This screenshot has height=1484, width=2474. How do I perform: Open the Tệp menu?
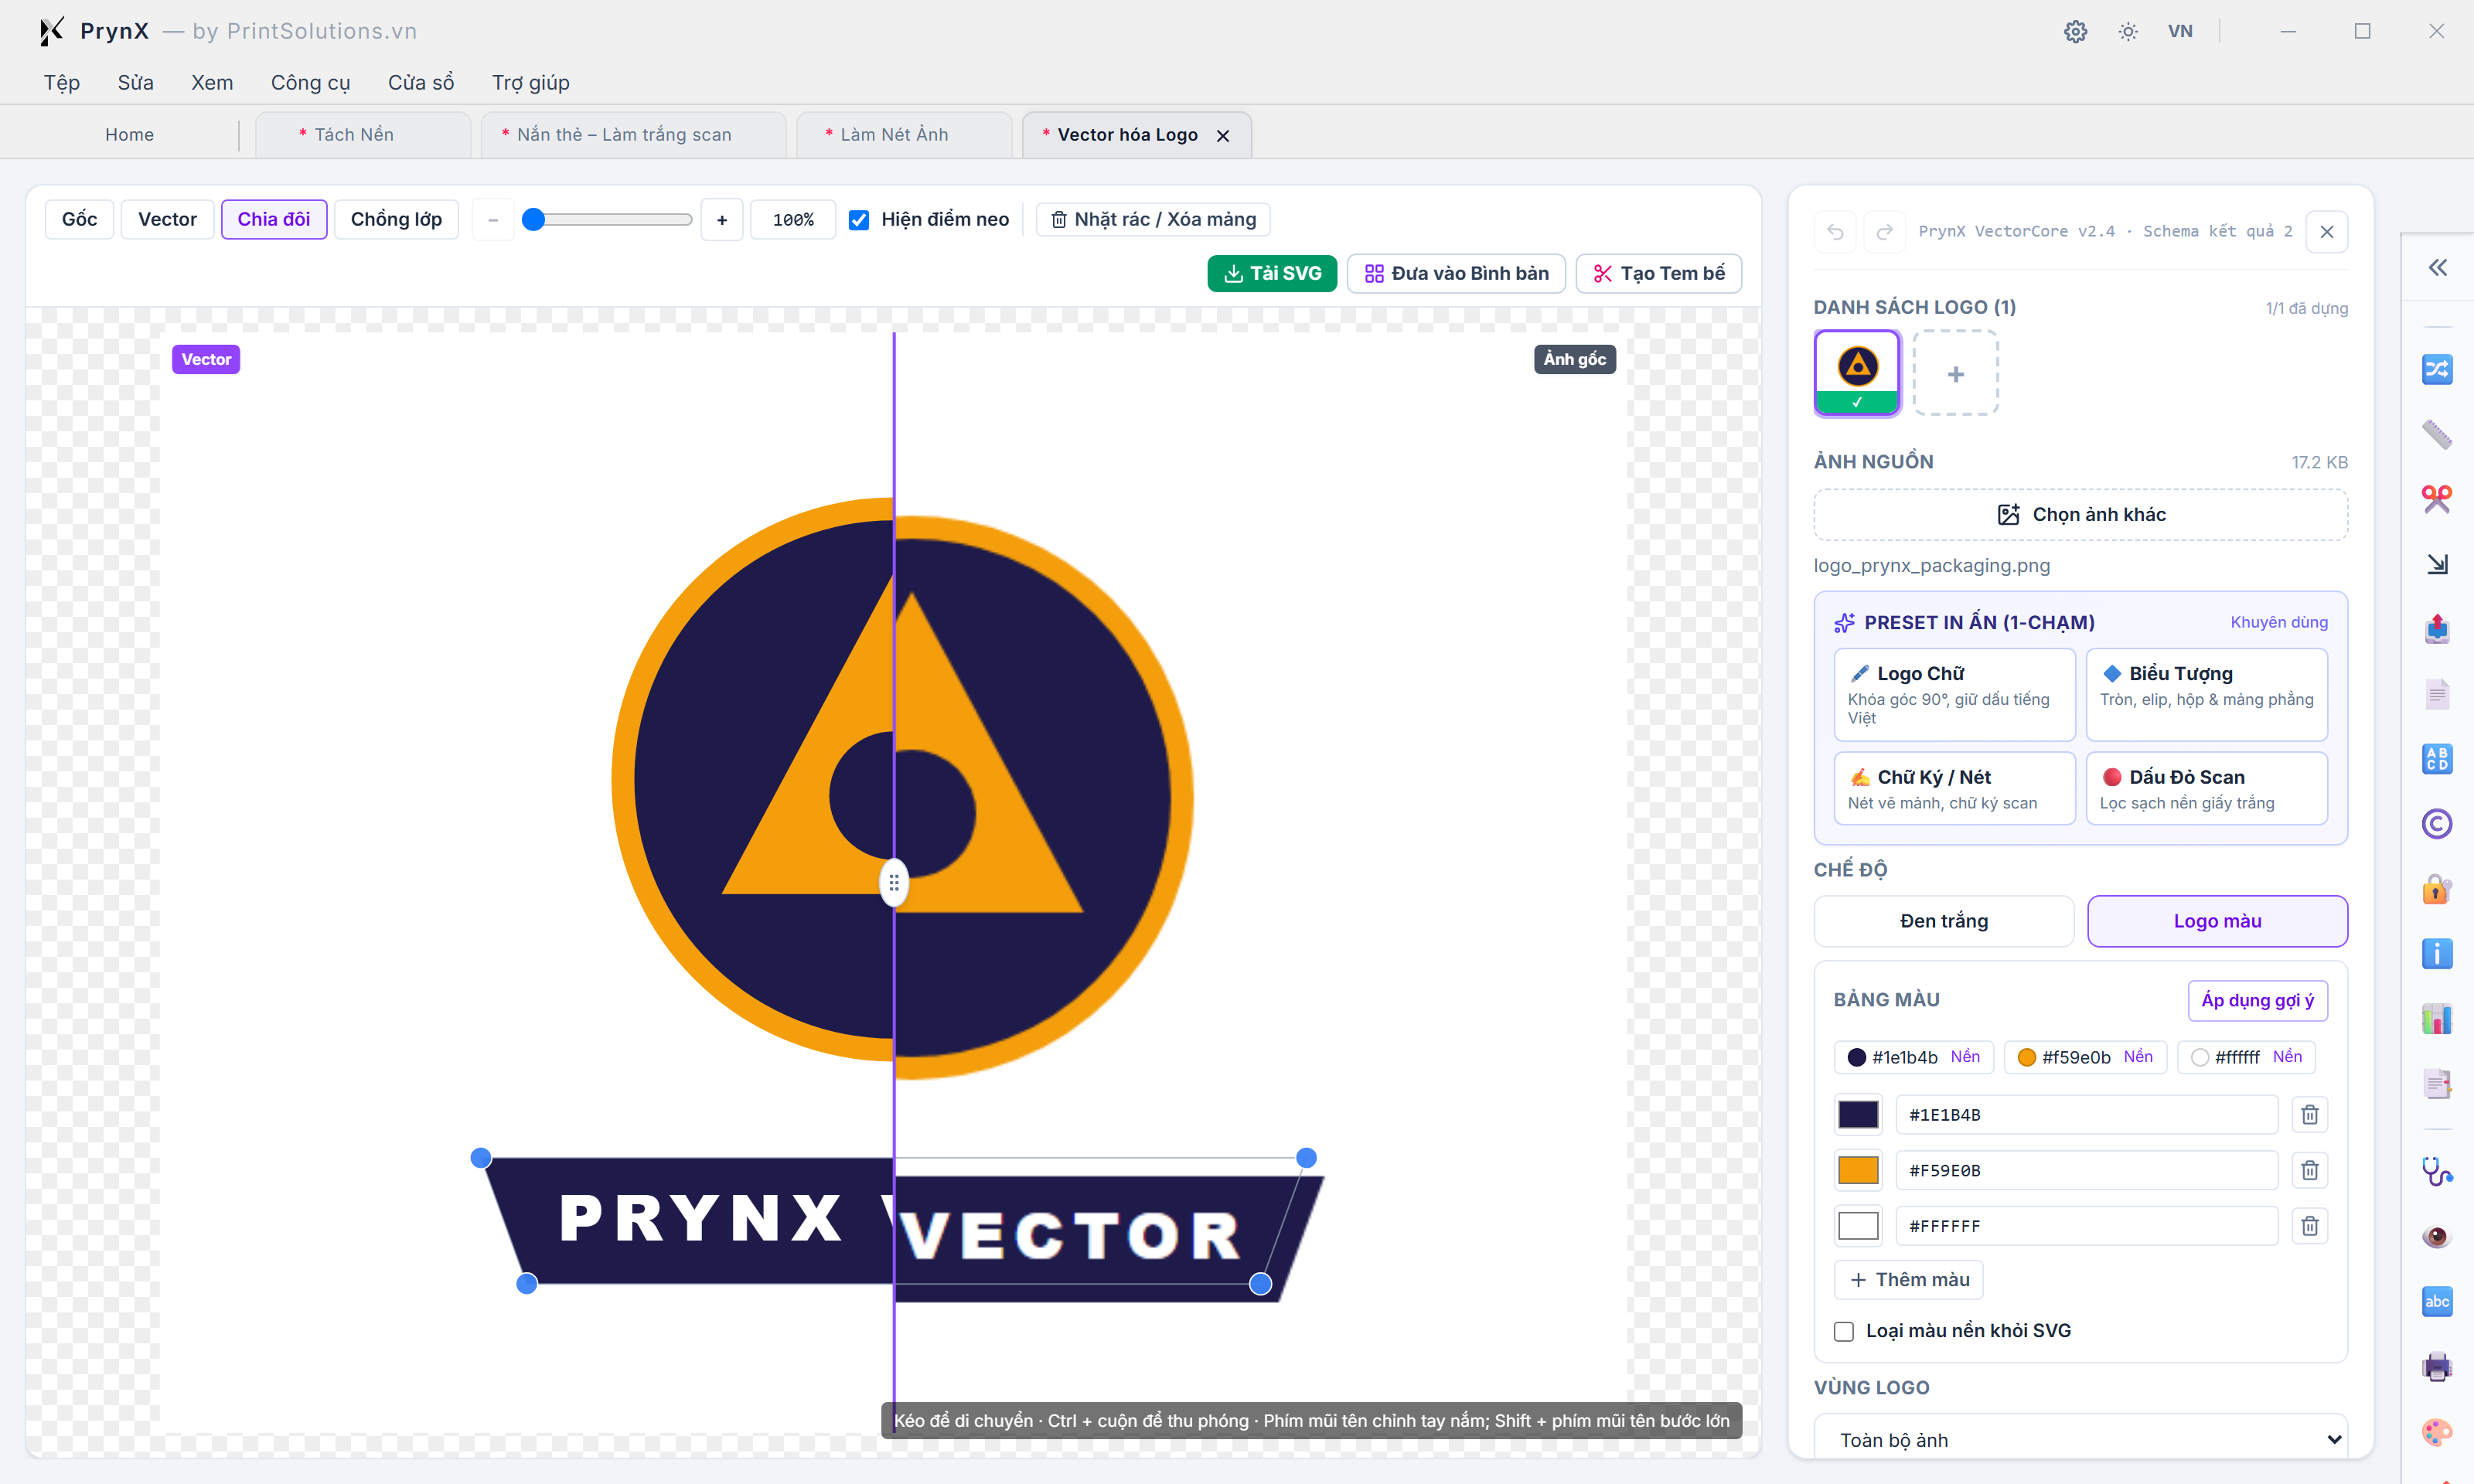62,82
